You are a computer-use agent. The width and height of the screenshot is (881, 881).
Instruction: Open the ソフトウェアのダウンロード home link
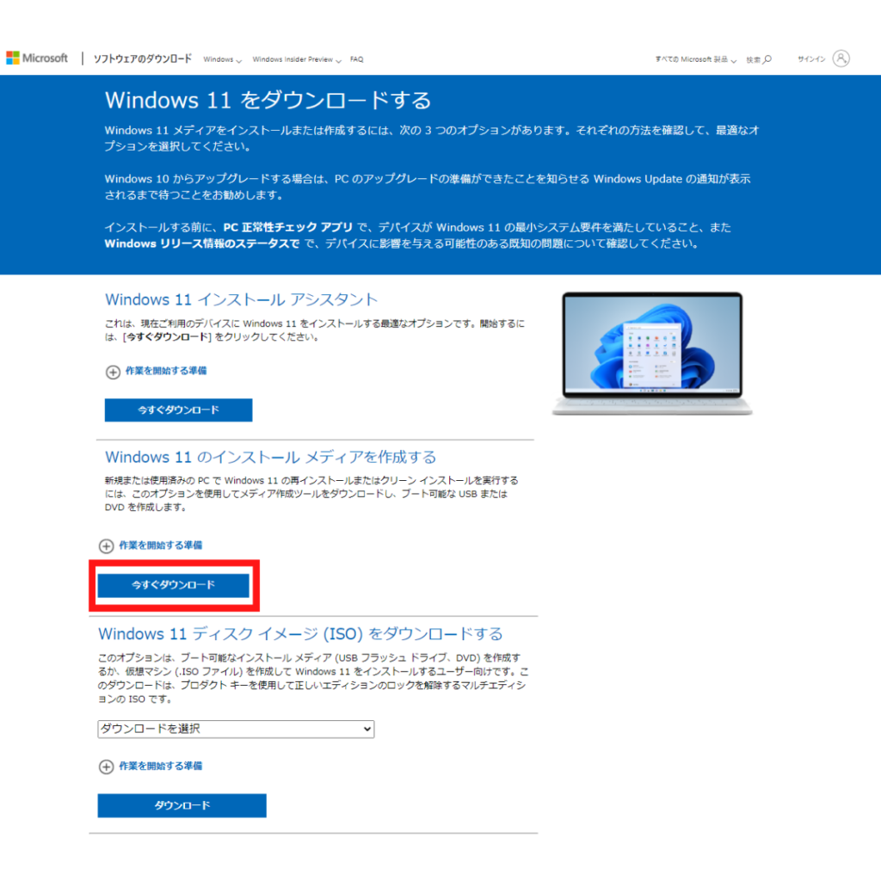click(x=143, y=59)
